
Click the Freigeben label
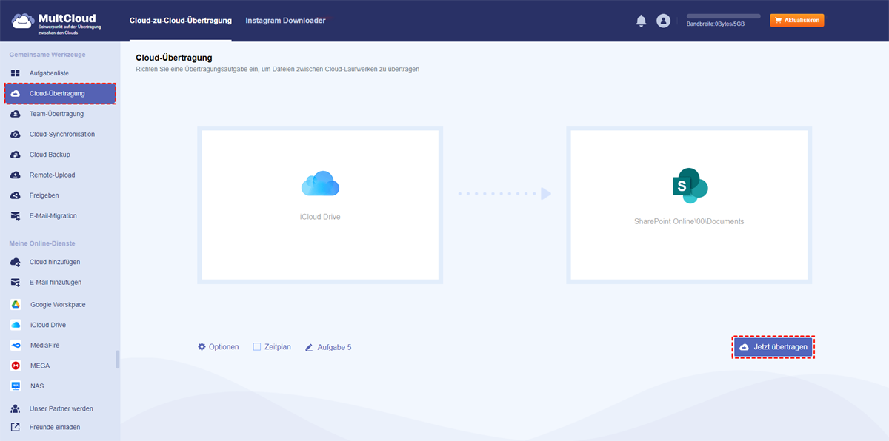[44, 195]
